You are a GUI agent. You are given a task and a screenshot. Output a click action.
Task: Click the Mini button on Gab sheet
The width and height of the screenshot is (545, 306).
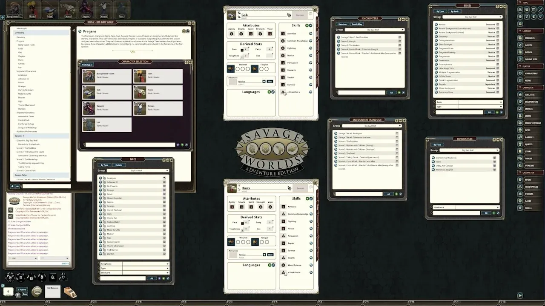pos(270,82)
